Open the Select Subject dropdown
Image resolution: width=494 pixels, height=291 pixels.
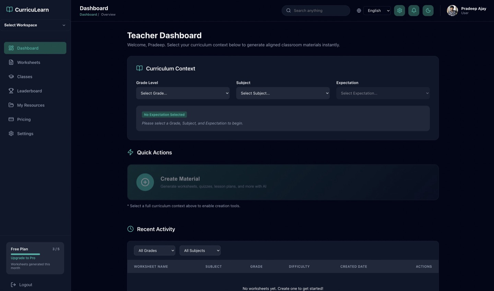283,93
